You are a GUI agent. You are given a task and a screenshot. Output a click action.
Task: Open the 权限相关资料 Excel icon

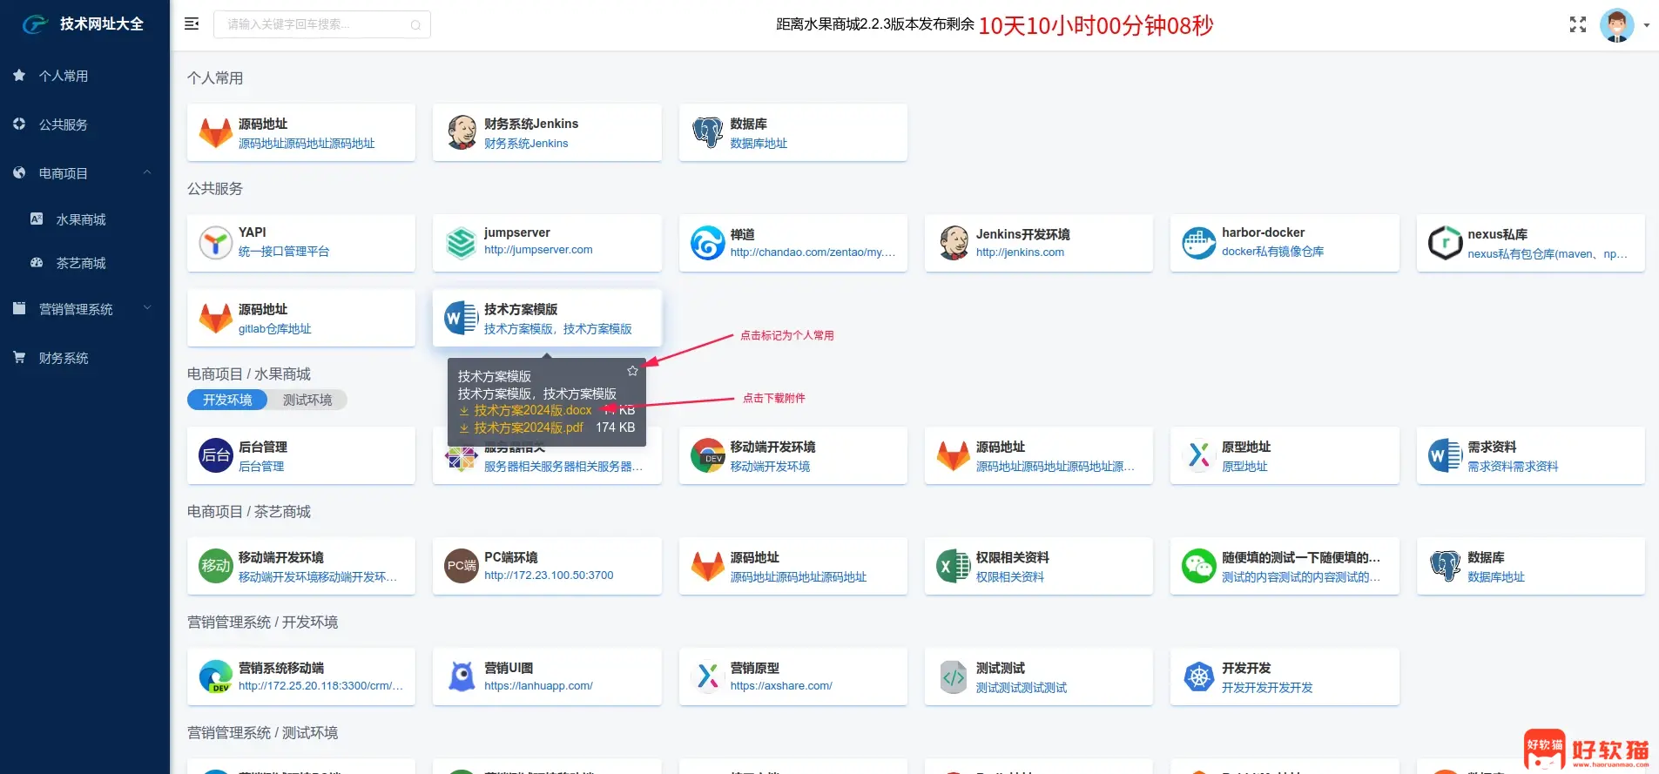953,566
